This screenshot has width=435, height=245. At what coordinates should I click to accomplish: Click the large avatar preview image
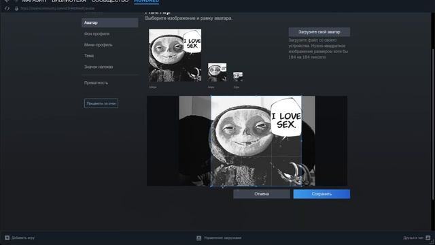[x=175, y=55]
